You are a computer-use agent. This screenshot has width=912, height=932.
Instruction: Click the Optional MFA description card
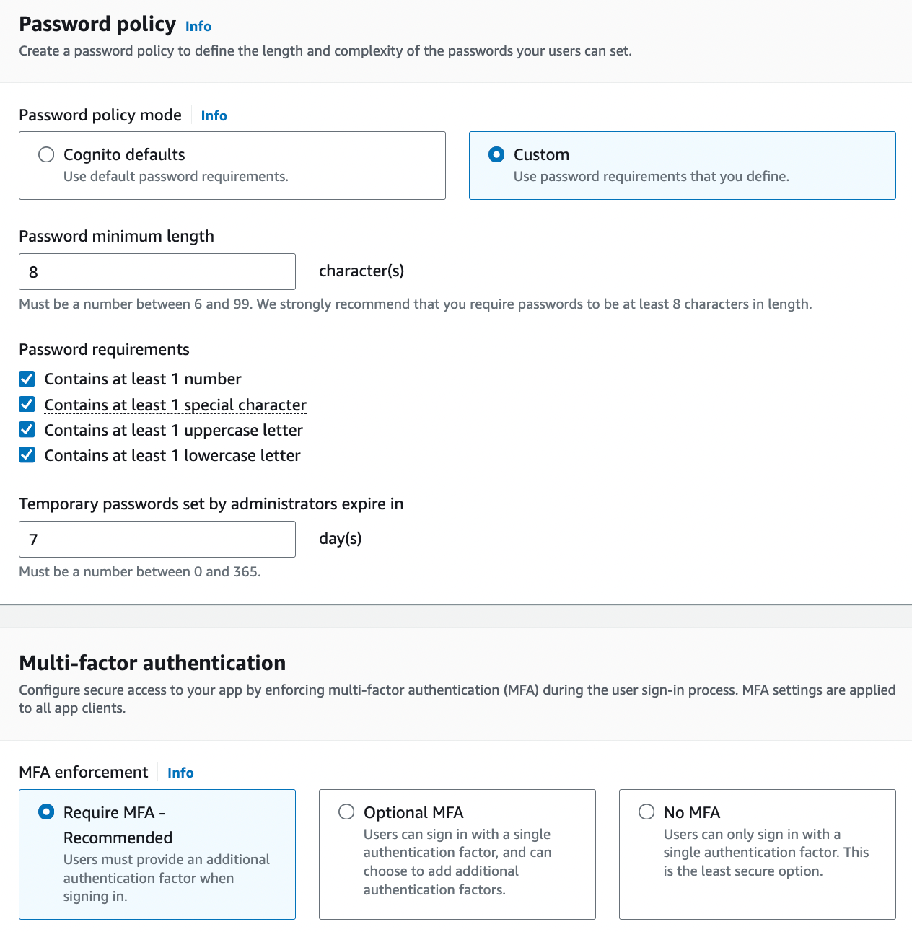457,854
